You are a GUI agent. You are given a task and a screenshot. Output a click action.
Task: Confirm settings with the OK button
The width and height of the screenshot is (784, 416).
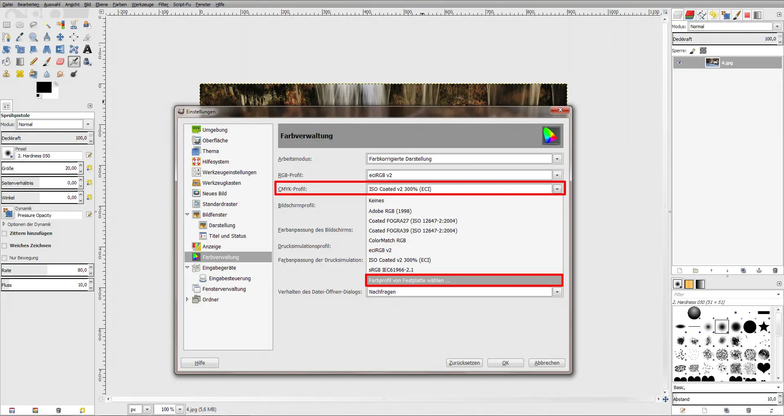(x=505, y=363)
